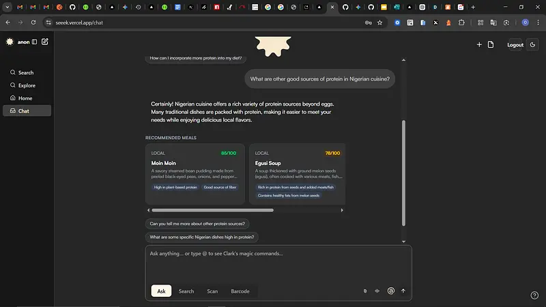Image resolution: width=546 pixels, height=307 pixels.
Task: Click the horizontal scrollbar under recommended meals
Action: click(x=212, y=210)
